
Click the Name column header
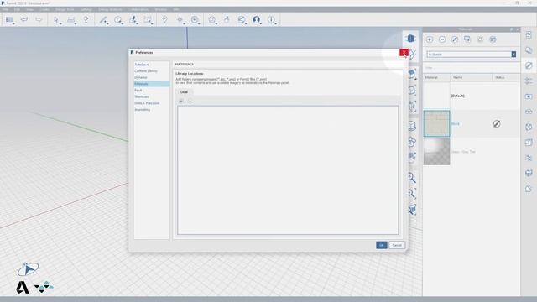[472, 78]
